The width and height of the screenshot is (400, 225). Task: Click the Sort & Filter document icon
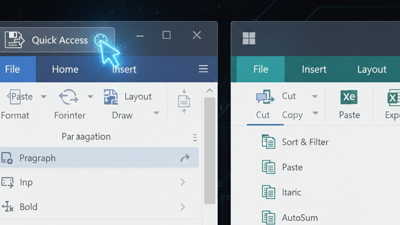(268, 142)
